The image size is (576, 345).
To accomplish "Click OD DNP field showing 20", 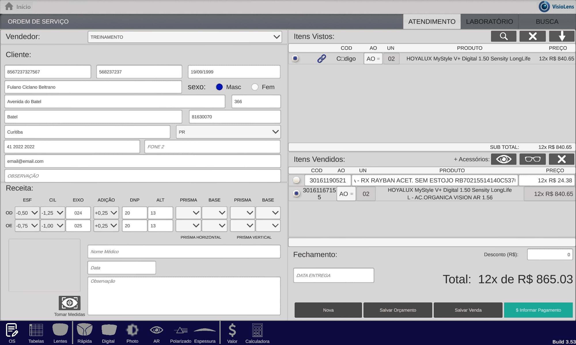I will (134, 213).
